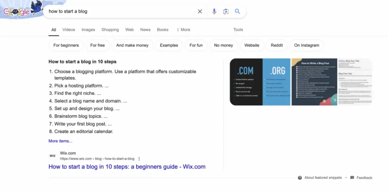Select the "And make money" filter chip
The width and height of the screenshot is (388, 192).
point(132,45)
